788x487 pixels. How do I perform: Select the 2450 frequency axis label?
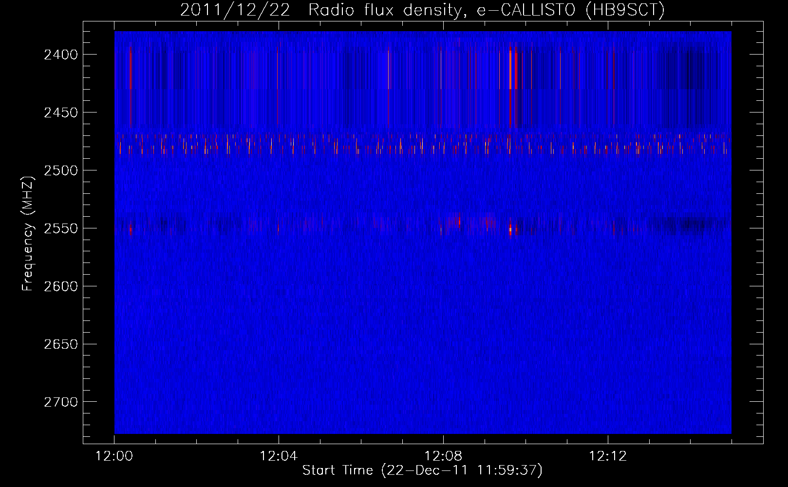coord(61,112)
